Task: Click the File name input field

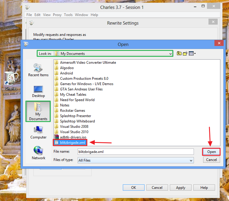Action: click(136, 152)
